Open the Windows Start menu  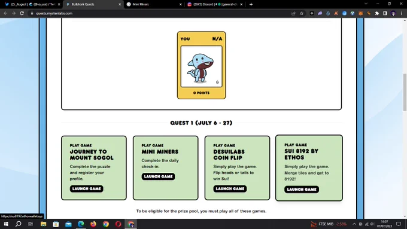tap(6, 224)
